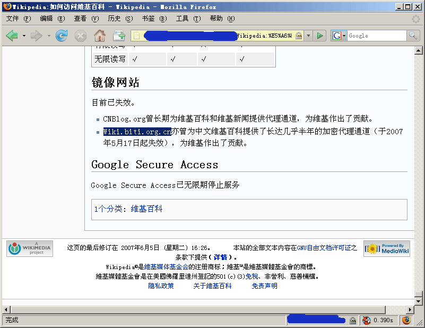Click the lock icon in address bar
Image resolution: width=425 pixels, height=328 pixels.
[x=299, y=36]
